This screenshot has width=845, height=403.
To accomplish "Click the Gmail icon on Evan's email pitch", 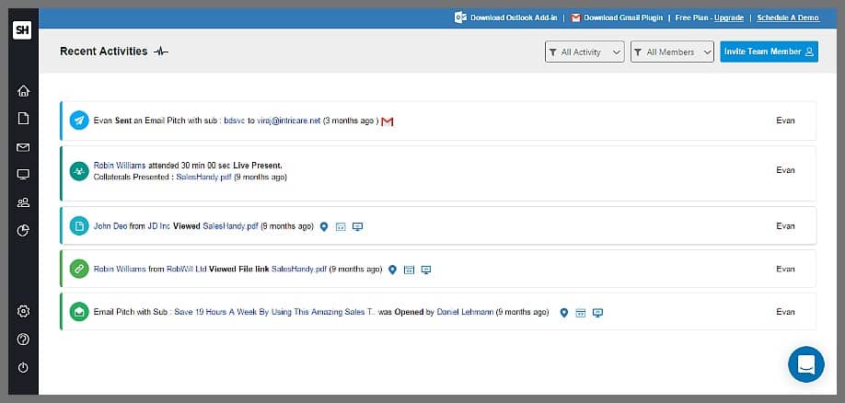I will 388,121.
